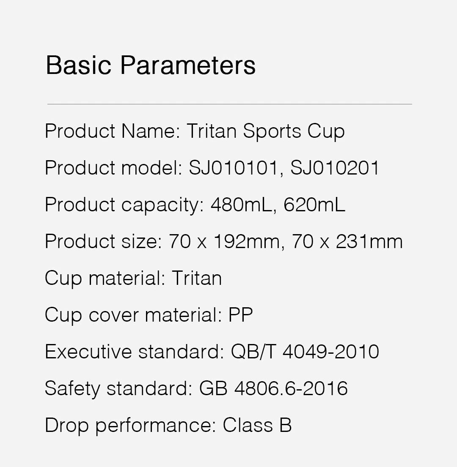Click model number SJ010201
This screenshot has width=457, height=467.
coord(335,168)
